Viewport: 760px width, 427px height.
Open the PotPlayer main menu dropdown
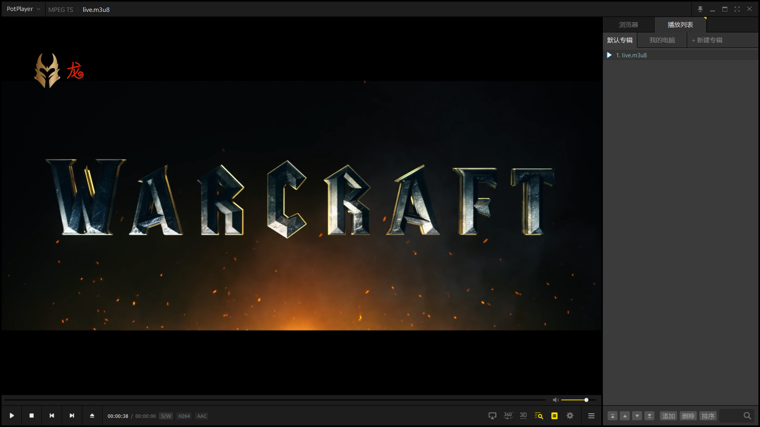(23, 9)
